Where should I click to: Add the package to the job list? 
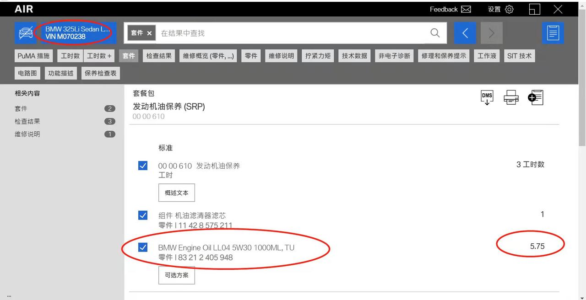[x=535, y=97]
